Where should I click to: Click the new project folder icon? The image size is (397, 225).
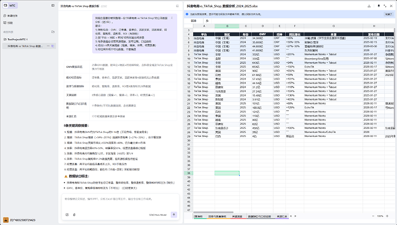pyautogui.click(x=53, y=32)
